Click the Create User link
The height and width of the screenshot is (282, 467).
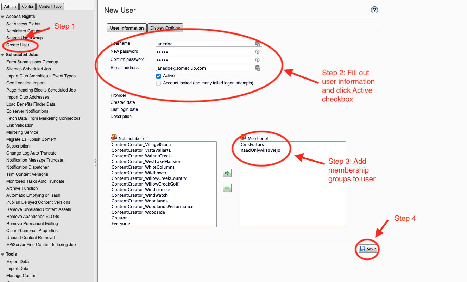tap(18, 45)
